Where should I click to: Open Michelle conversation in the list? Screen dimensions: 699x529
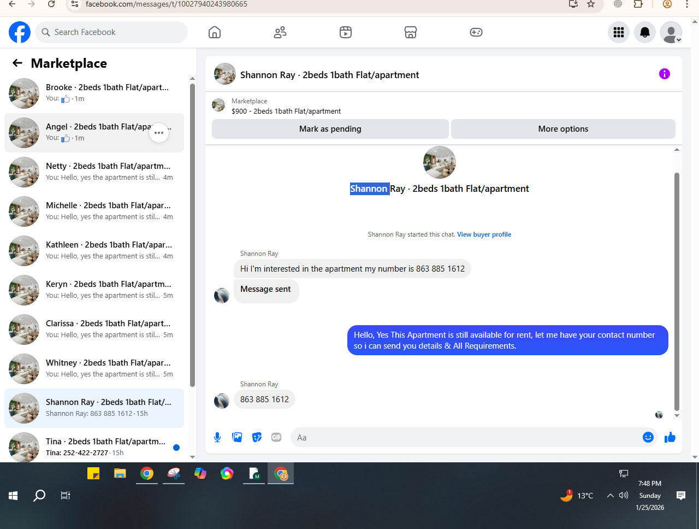point(94,211)
